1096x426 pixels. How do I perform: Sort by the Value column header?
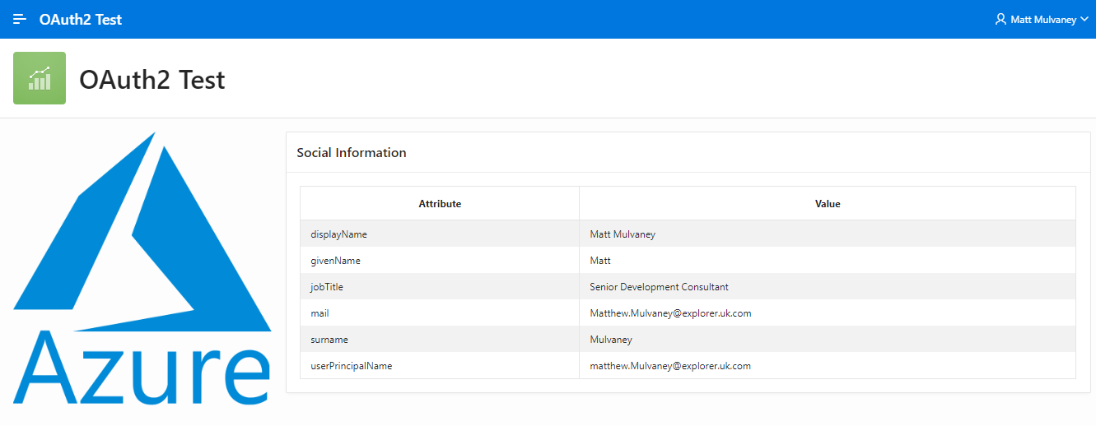tap(828, 203)
